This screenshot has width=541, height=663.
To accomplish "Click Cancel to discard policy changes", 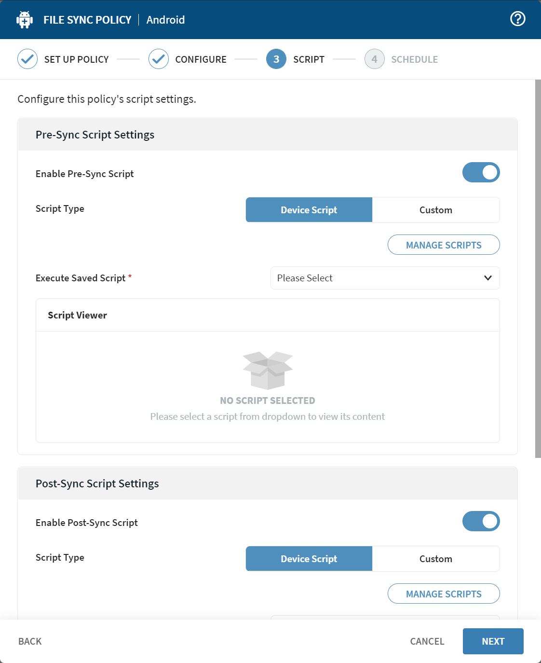I will pos(427,641).
